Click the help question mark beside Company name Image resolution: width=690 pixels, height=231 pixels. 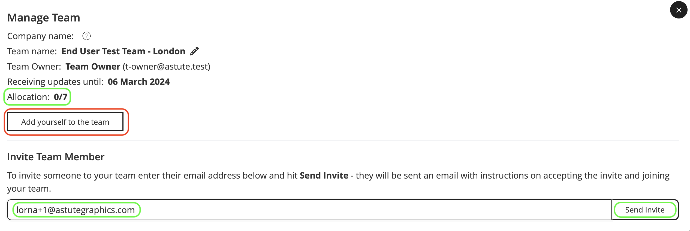pyautogui.click(x=87, y=36)
